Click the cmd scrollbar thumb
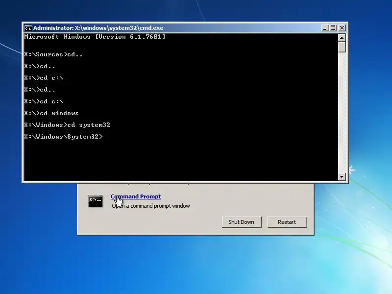The width and height of the screenshot is (392, 294). point(342,47)
